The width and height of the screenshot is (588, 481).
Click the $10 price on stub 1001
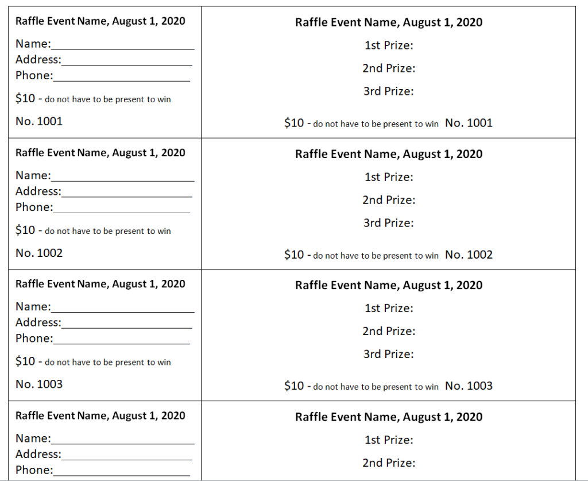(25, 99)
